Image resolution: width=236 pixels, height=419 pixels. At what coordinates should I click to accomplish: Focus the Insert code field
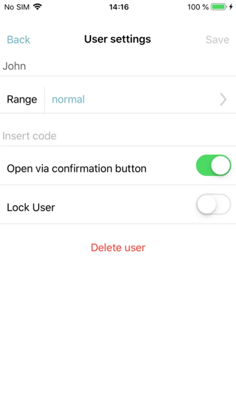(x=118, y=136)
